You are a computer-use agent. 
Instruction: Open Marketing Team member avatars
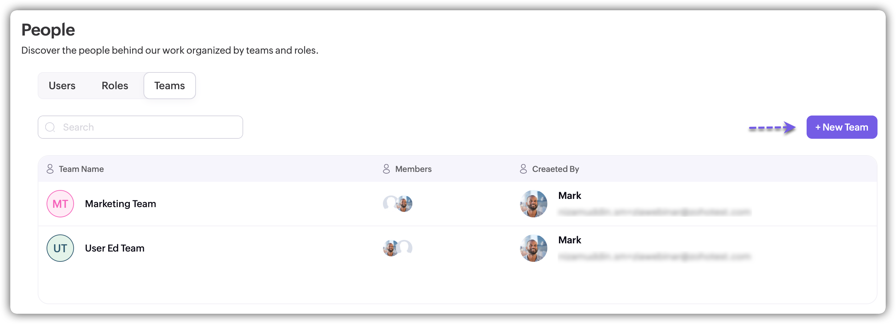(398, 204)
